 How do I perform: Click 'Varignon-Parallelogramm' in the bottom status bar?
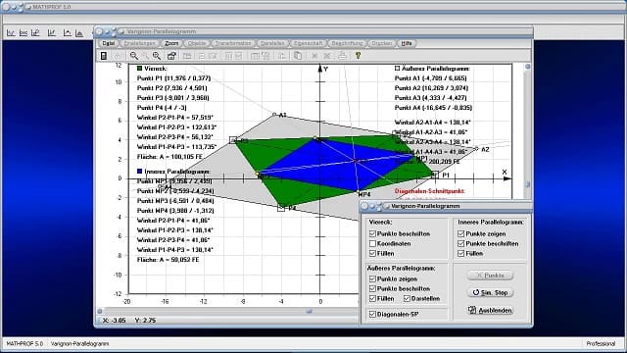click(79, 344)
